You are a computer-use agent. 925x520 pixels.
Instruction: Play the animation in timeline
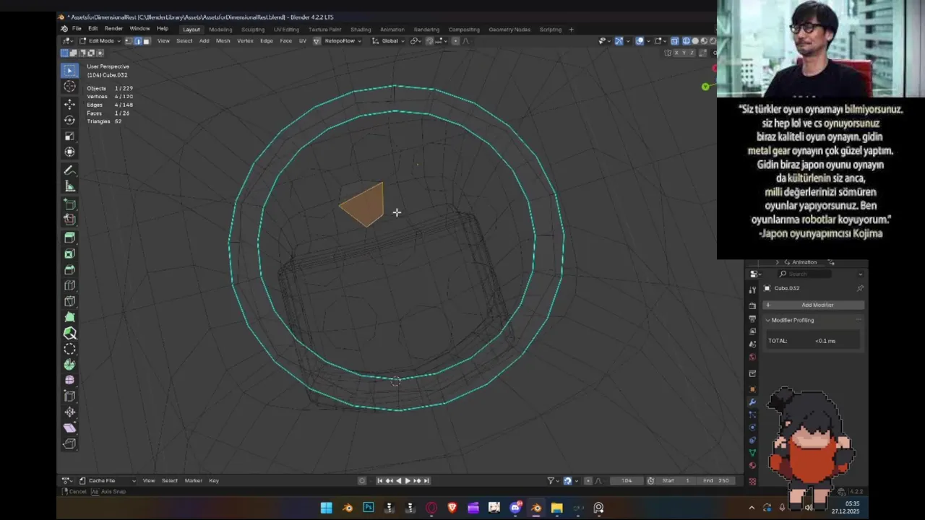[408, 480]
